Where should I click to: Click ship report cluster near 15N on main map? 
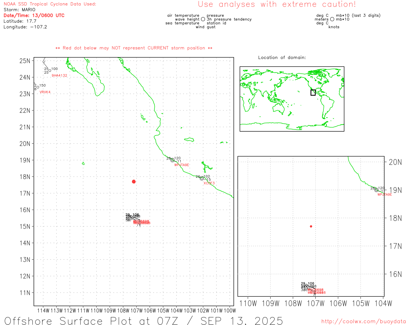pyautogui.click(x=137, y=220)
